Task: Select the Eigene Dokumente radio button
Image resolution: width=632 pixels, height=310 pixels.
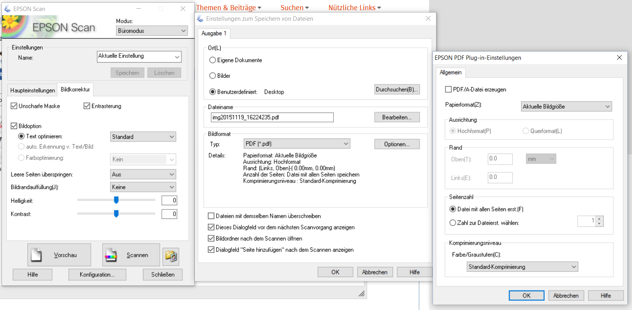Action: [x=212, y=60]
